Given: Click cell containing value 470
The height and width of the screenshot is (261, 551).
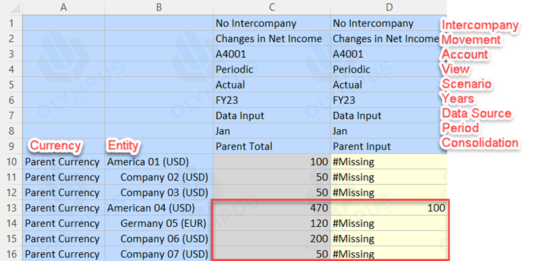Looking at the screenshot, I should pyautogui.click(x=271, y=208).
